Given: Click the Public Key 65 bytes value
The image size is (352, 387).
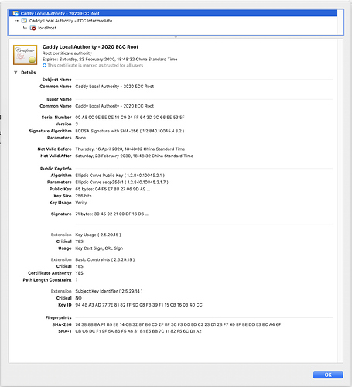Looking at the screenshot, I should pyautogui.click(x=113, y=189).
